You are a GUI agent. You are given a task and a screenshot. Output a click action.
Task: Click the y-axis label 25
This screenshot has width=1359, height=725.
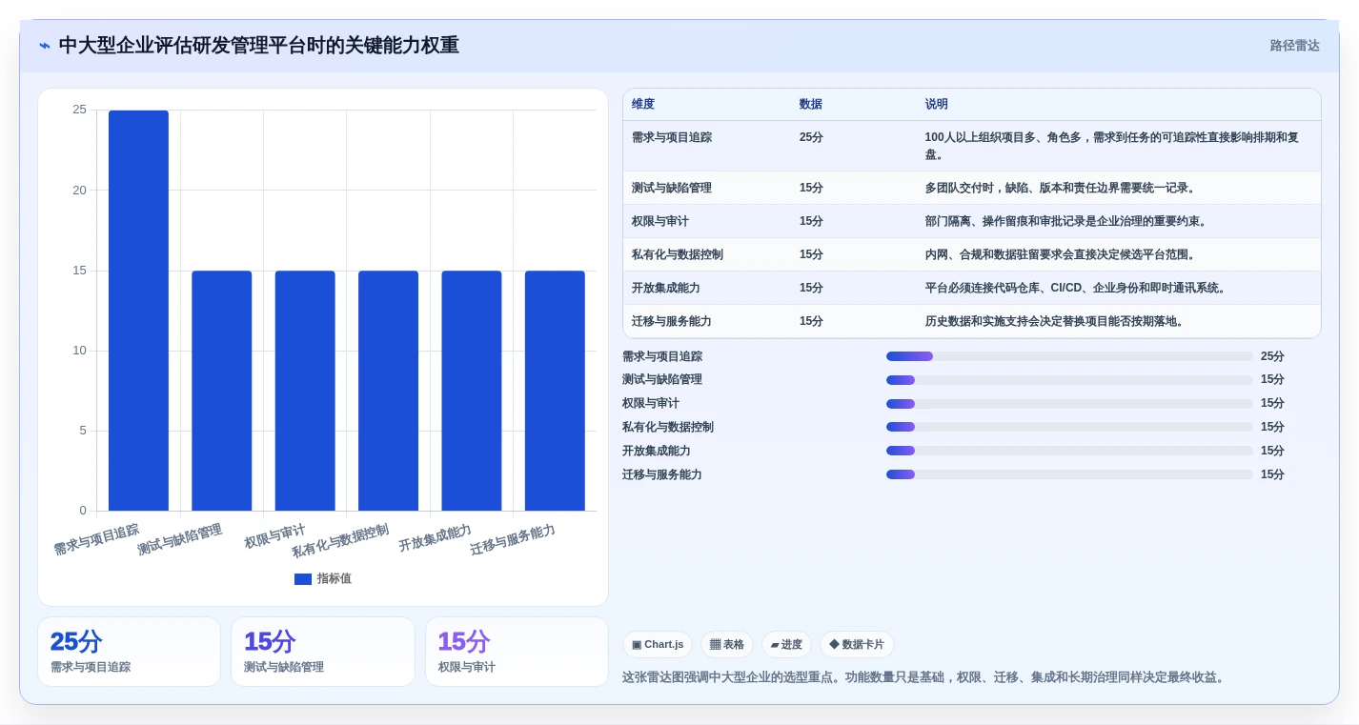click(79, 110)
